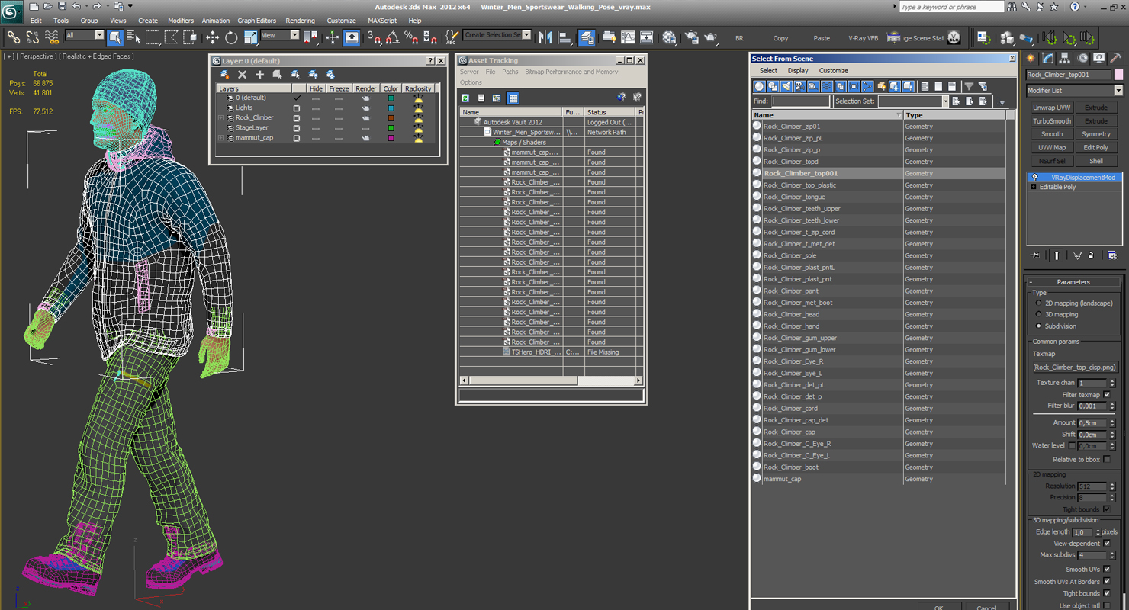Click the Render Setup teapot icon

[692, 37]
